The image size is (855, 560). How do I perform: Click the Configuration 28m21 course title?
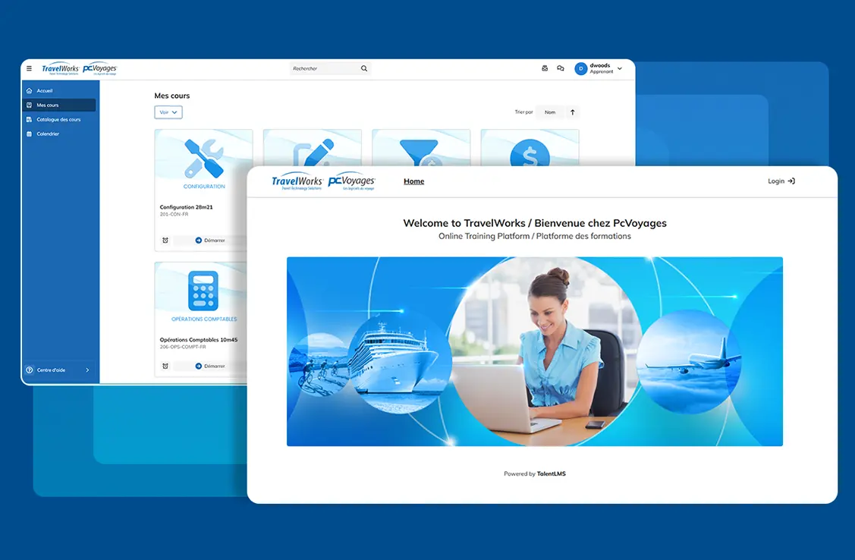(186, 207)
